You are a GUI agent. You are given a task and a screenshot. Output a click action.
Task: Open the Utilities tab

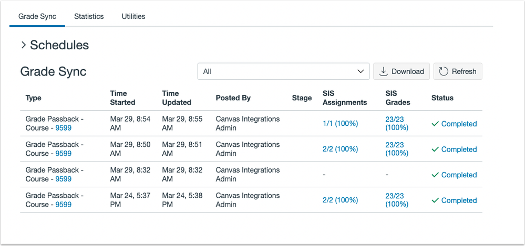coord(133,16)
